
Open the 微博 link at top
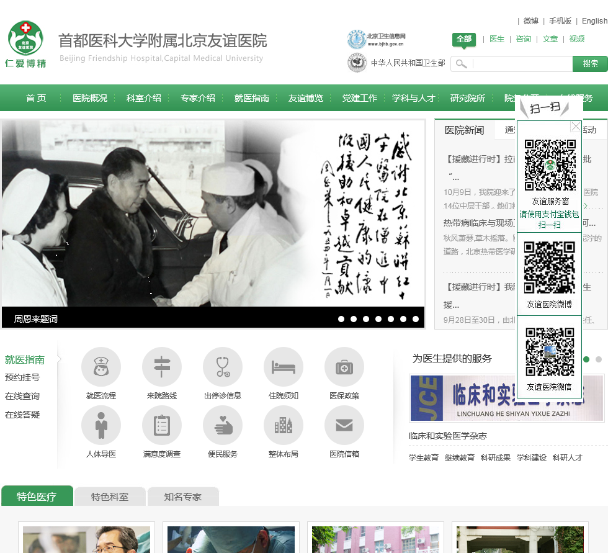531,21
